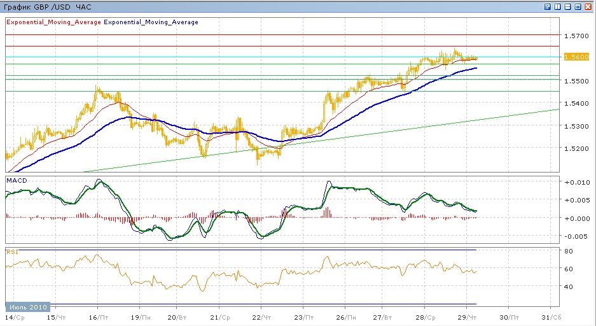
Task: Click the RSI indicator label
Action: pos(11,252)
